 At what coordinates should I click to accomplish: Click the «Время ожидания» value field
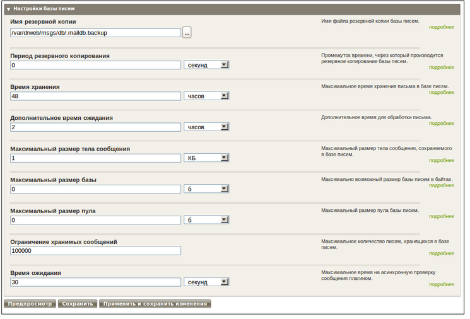tap(96, 282)
